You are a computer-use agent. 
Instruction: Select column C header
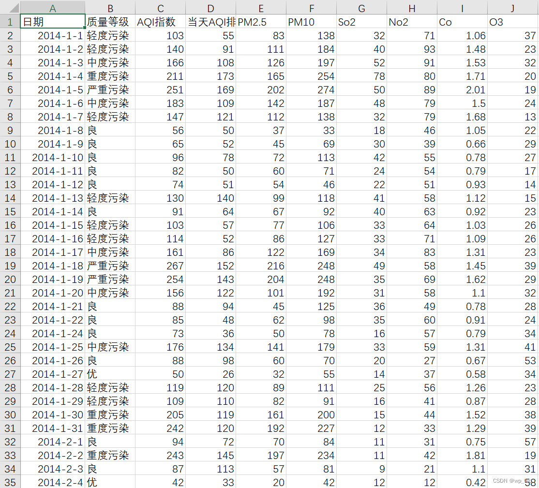160,8
